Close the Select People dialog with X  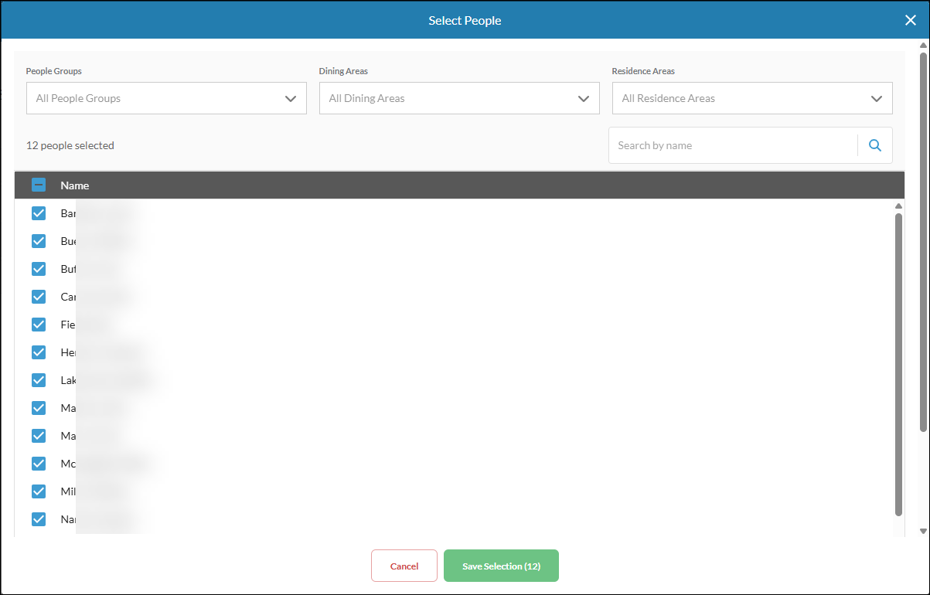coord(910,20)
